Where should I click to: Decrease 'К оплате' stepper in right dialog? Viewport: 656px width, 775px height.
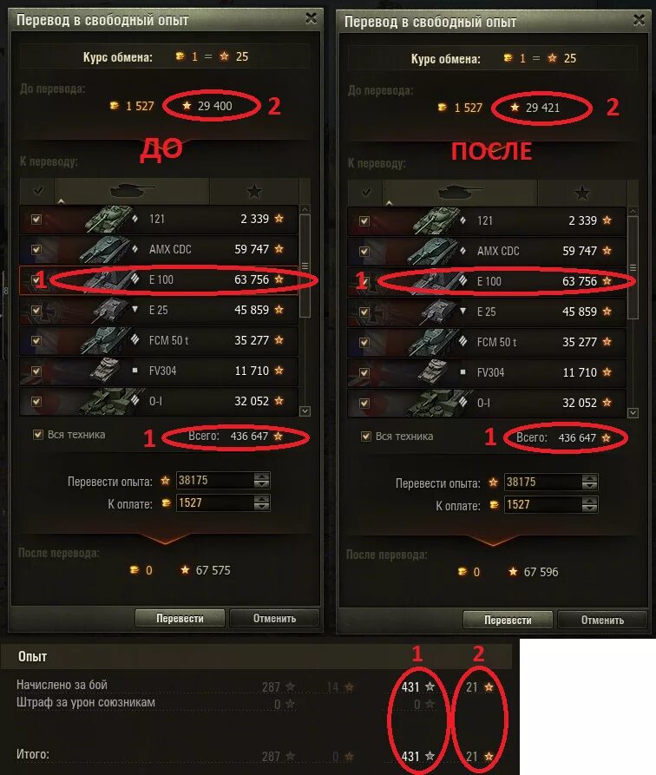click(x=589, y=509)
